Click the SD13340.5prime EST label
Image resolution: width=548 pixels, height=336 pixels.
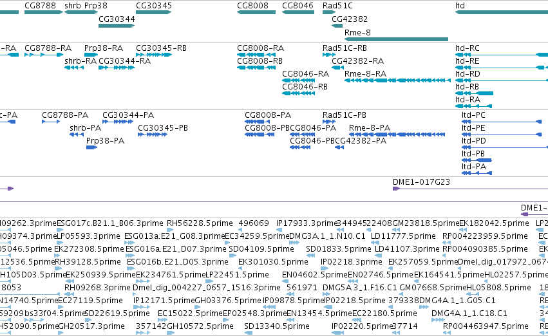pyautogui.click(x=276, y=326)
